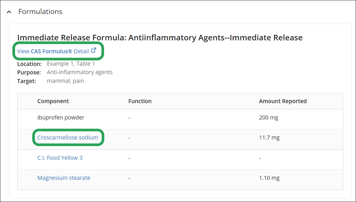Click the 'Anti-inflammatory agents' purpose value
Screen dimensions: 356x202
click(80, 72)
